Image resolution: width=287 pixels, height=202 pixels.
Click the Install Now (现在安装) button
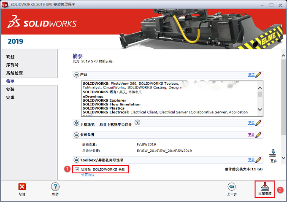click(x=265, y=189)
